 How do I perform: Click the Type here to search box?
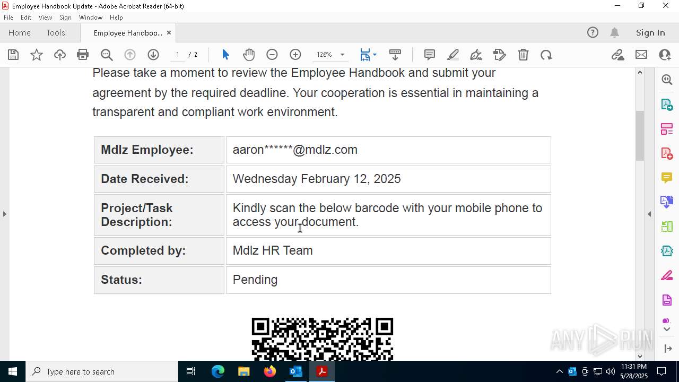[102, 371]
